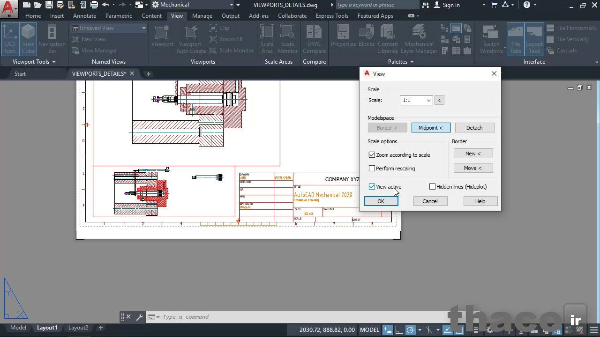
Task: Click OK in the View dialog
Action: click(381, 201)
